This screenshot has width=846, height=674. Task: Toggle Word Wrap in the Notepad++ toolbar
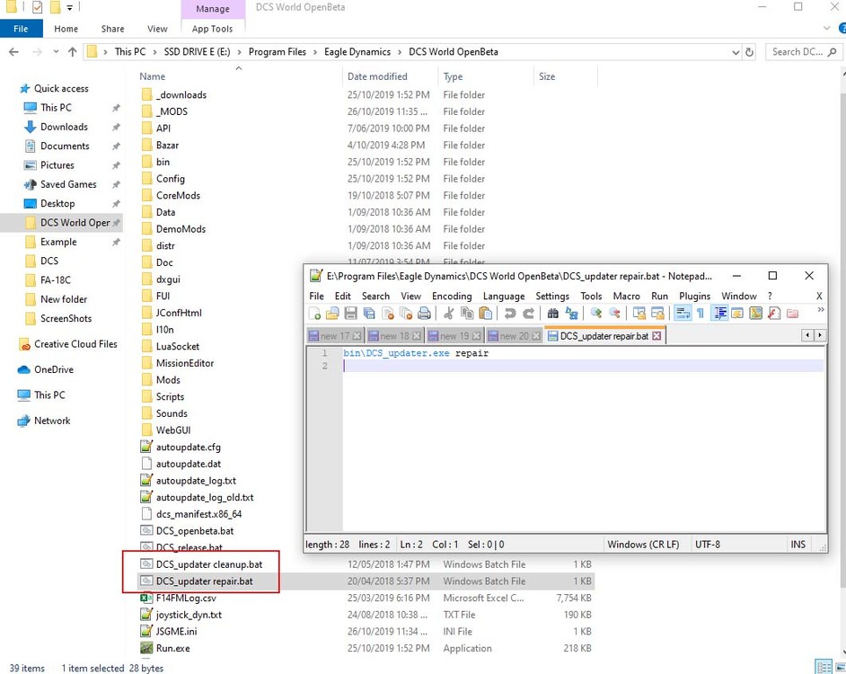click(682, 315)
